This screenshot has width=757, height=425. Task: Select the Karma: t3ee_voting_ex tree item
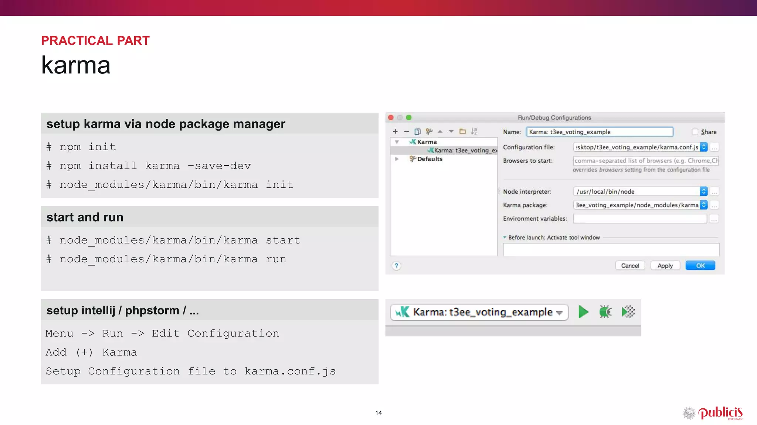point(444,150)
